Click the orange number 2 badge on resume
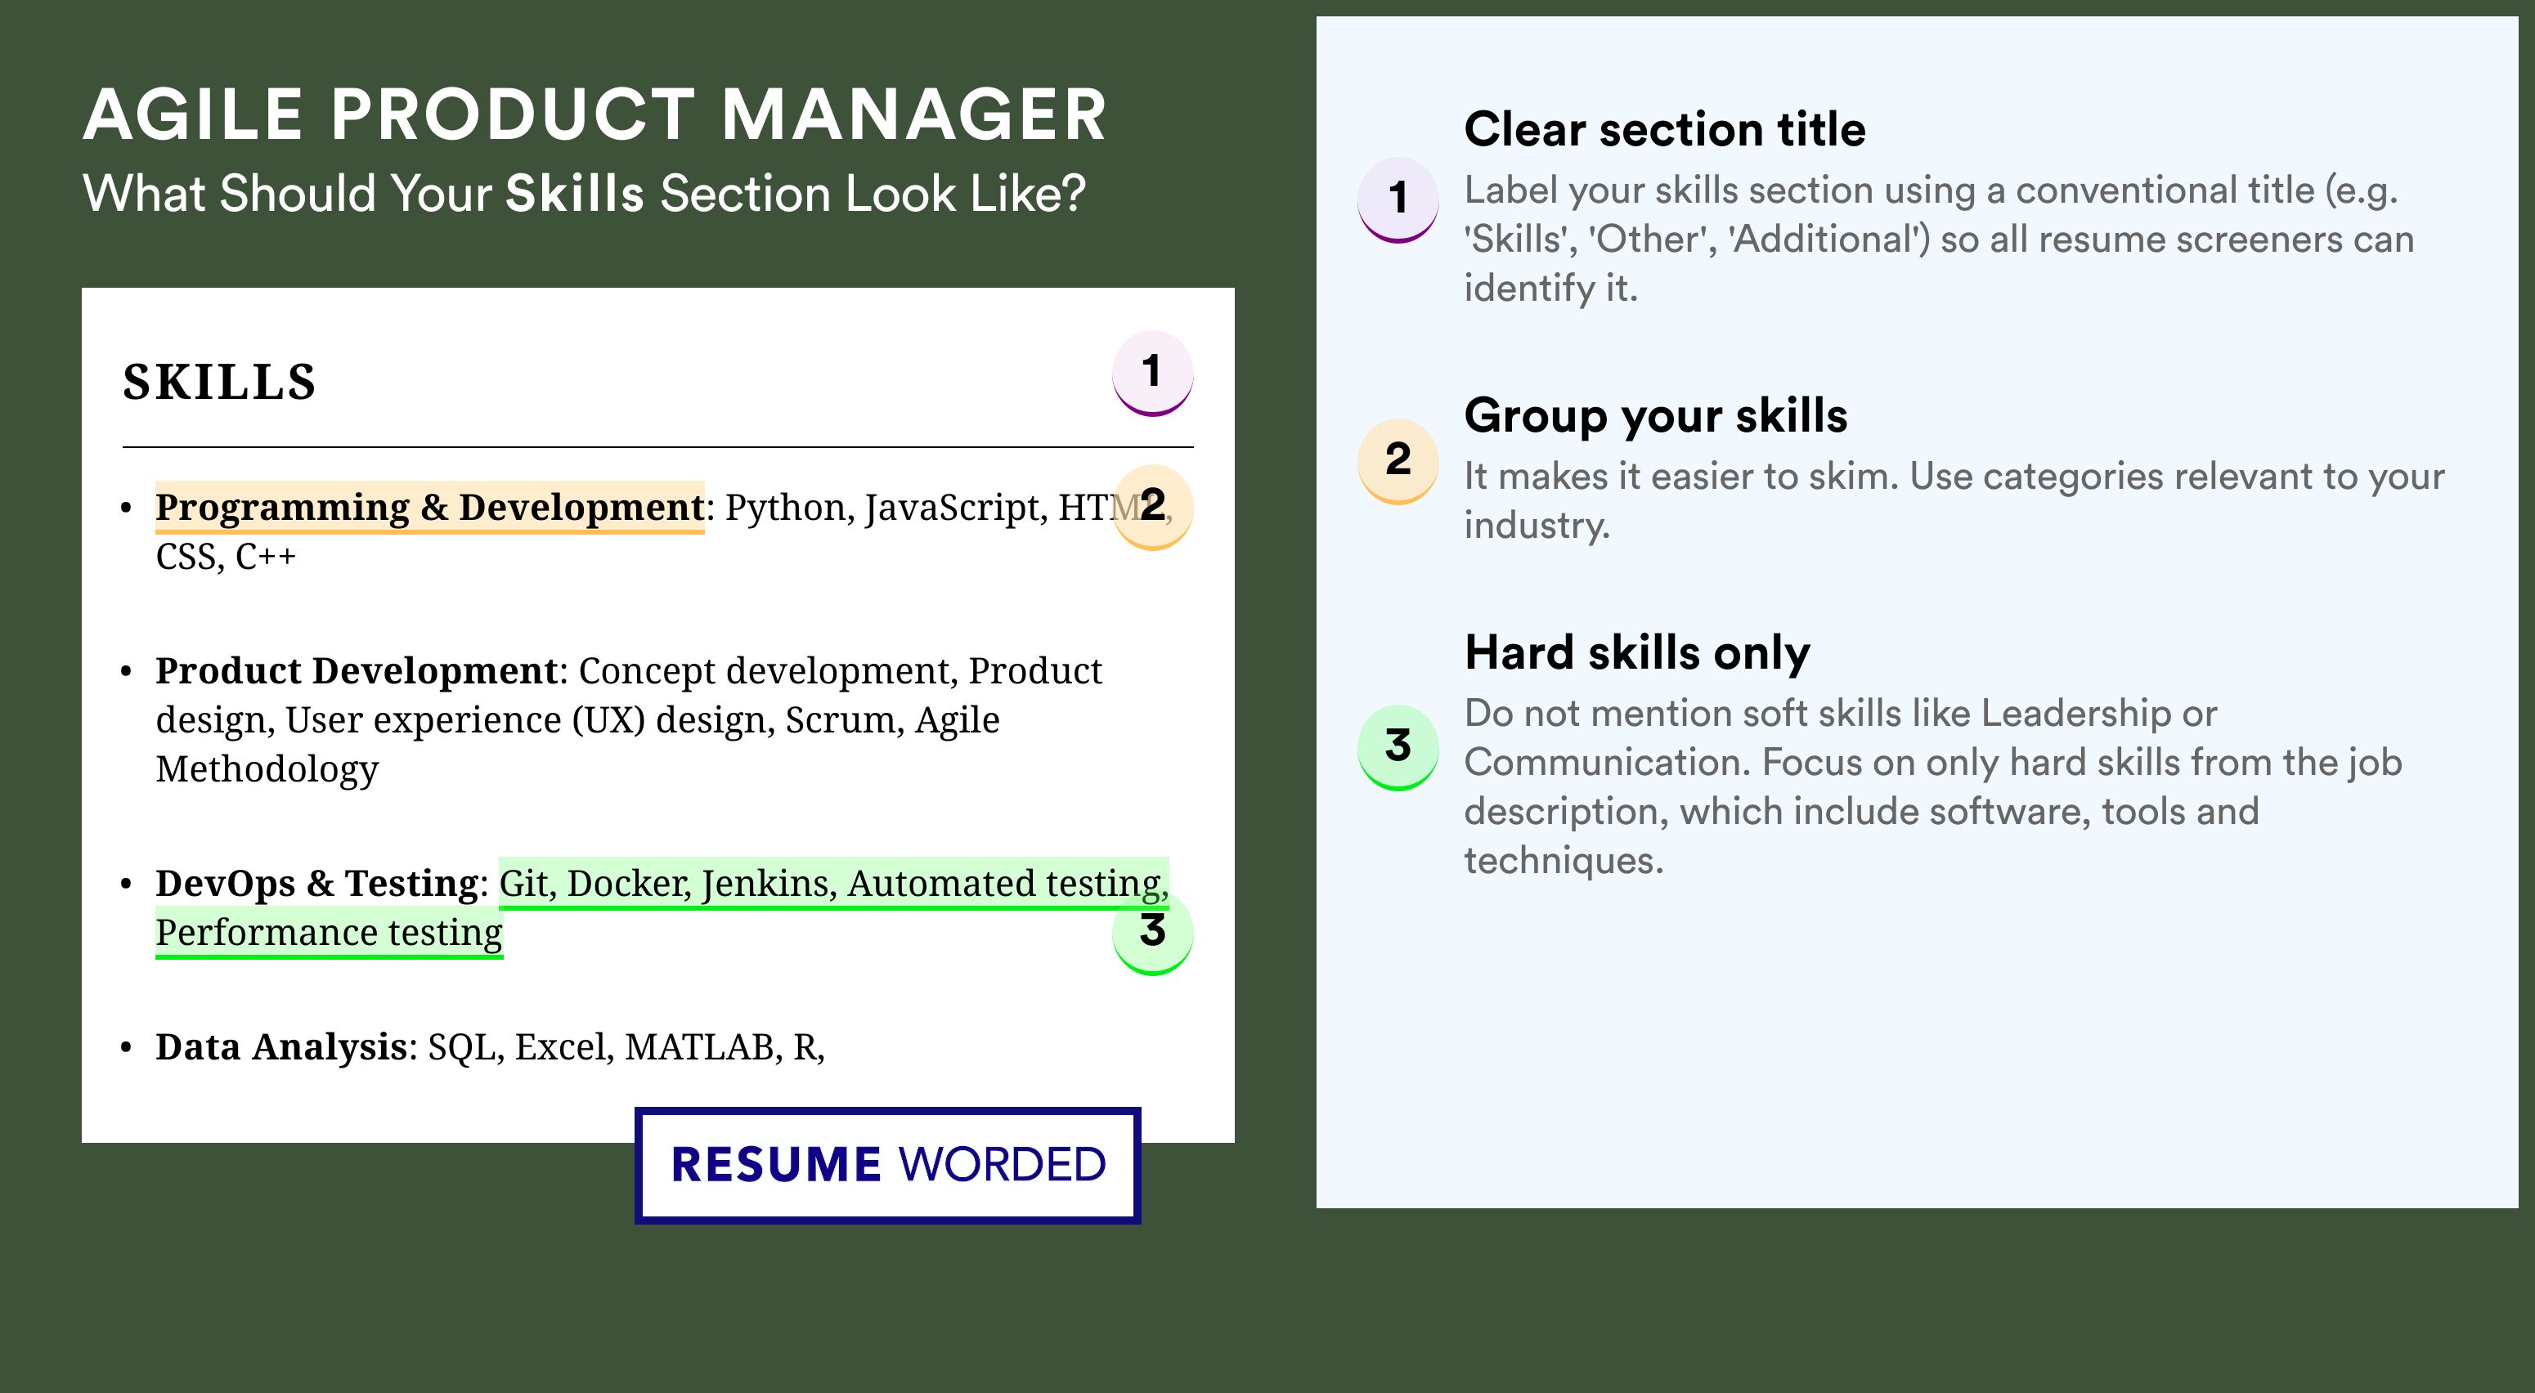The width and height of the screenshot is (2535, 1393). click(x=1152, y=507)
